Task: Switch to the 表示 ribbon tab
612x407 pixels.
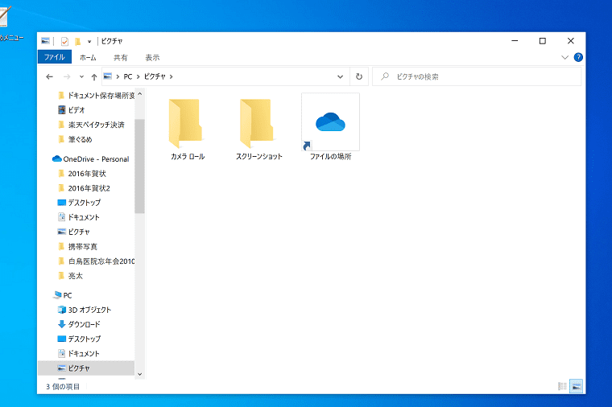Action: click(x=153, y=58)
